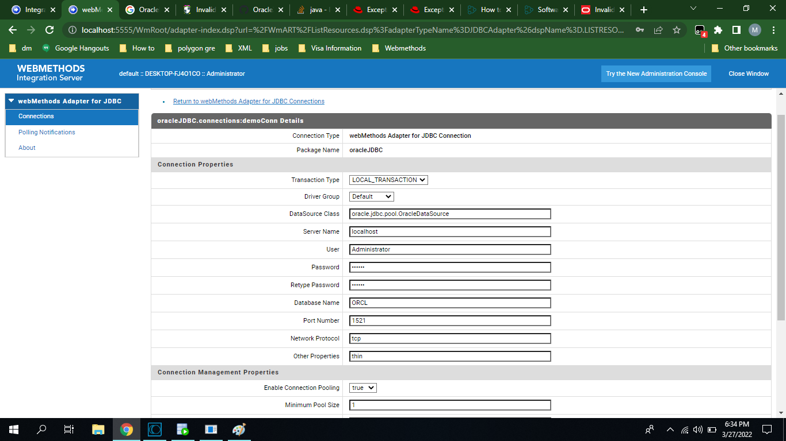Click the Server Name field
This screenshot has height=441, width=786.
click(450, 231)
